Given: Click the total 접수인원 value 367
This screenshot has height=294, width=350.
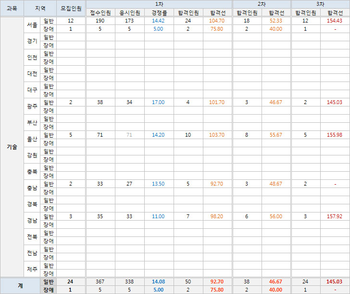Looking at the screenshot, I should 100,282.
